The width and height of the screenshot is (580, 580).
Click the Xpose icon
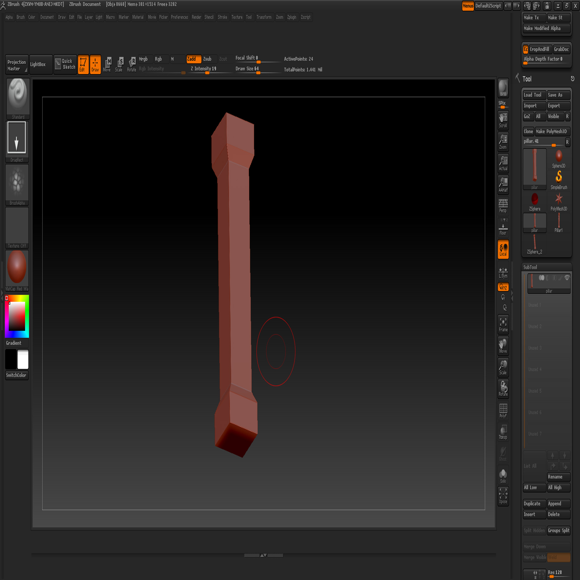coord(503,496)
